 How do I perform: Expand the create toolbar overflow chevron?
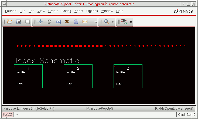(x=131, y=22)
